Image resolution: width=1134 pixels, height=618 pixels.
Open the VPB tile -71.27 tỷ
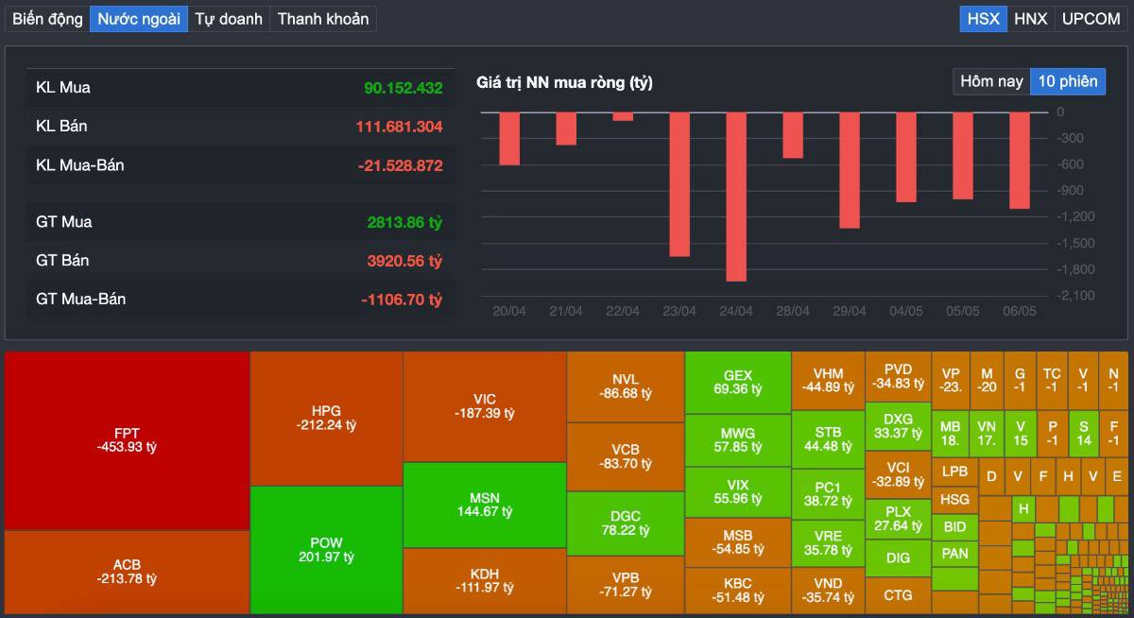625,585
